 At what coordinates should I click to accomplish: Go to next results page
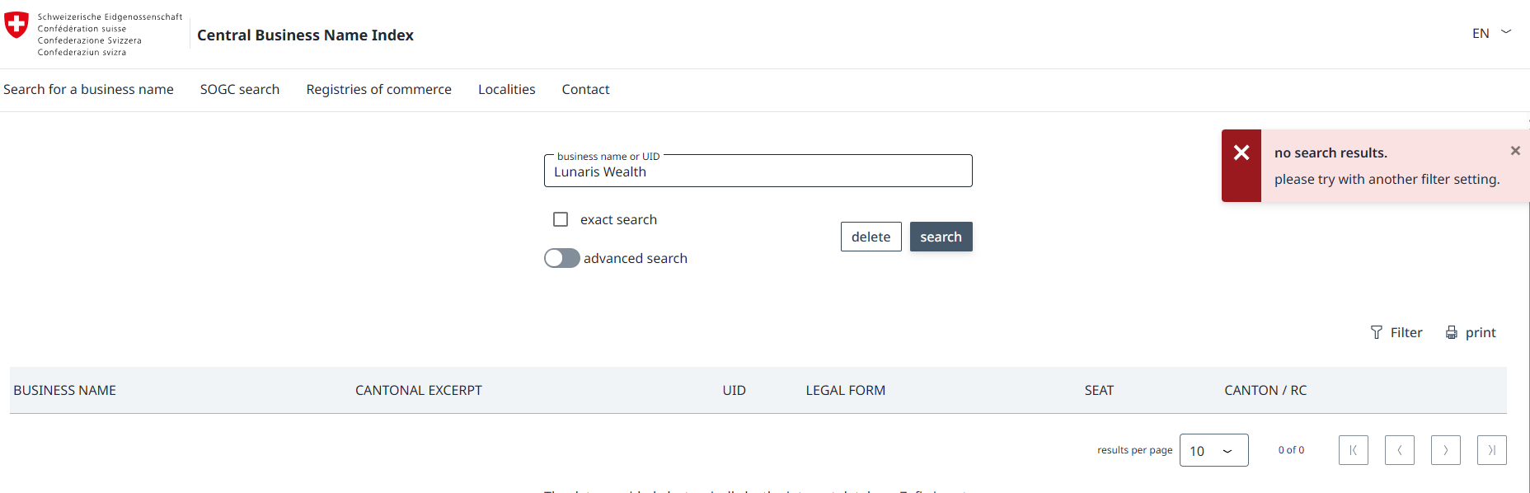point(1445,450)
